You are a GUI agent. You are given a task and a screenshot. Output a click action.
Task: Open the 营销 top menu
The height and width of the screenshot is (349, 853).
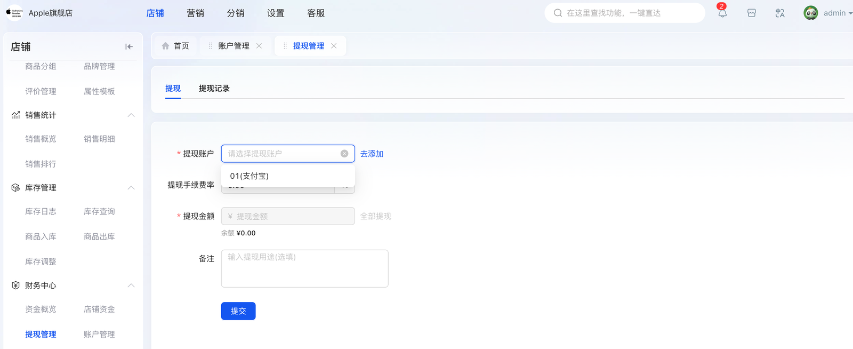click(195, 13)
